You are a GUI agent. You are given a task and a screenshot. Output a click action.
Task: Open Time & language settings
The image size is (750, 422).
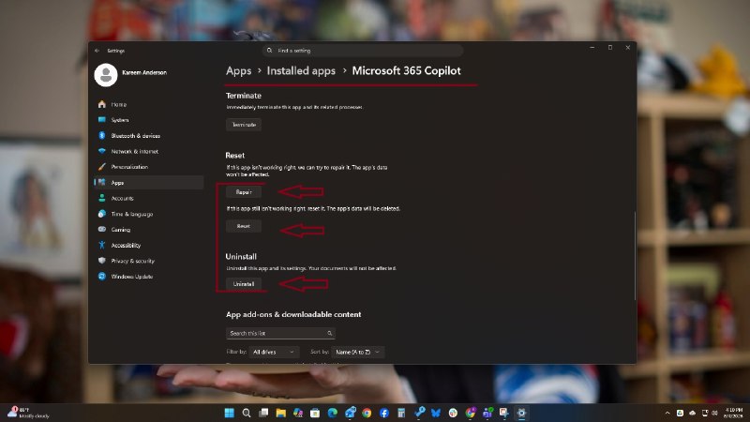coord(149,214)
